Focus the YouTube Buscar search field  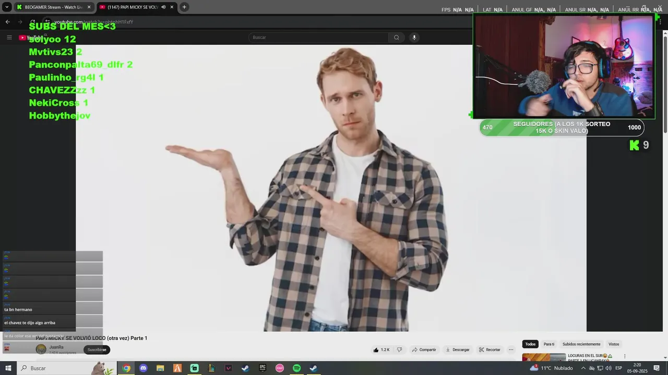tap(318, 37)
